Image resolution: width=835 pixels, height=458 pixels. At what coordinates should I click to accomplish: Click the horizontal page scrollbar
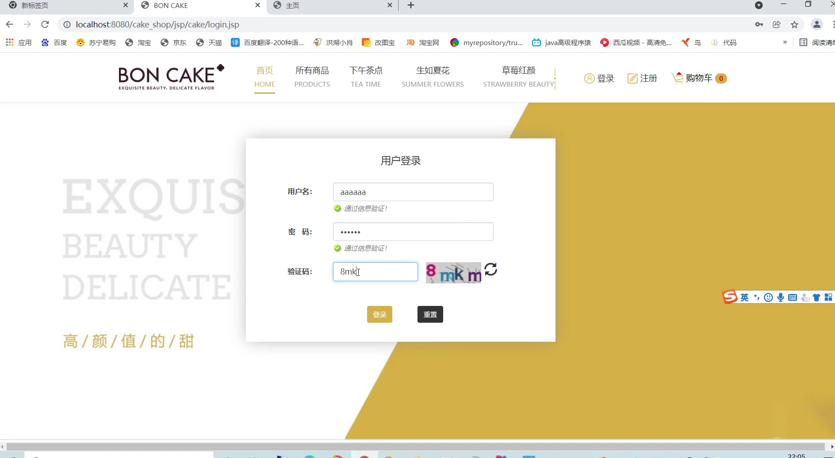416,447
